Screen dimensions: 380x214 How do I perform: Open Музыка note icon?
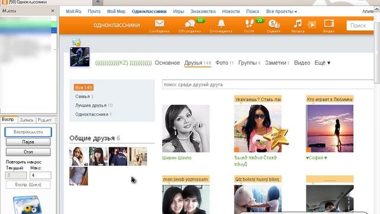click(297, 24)
